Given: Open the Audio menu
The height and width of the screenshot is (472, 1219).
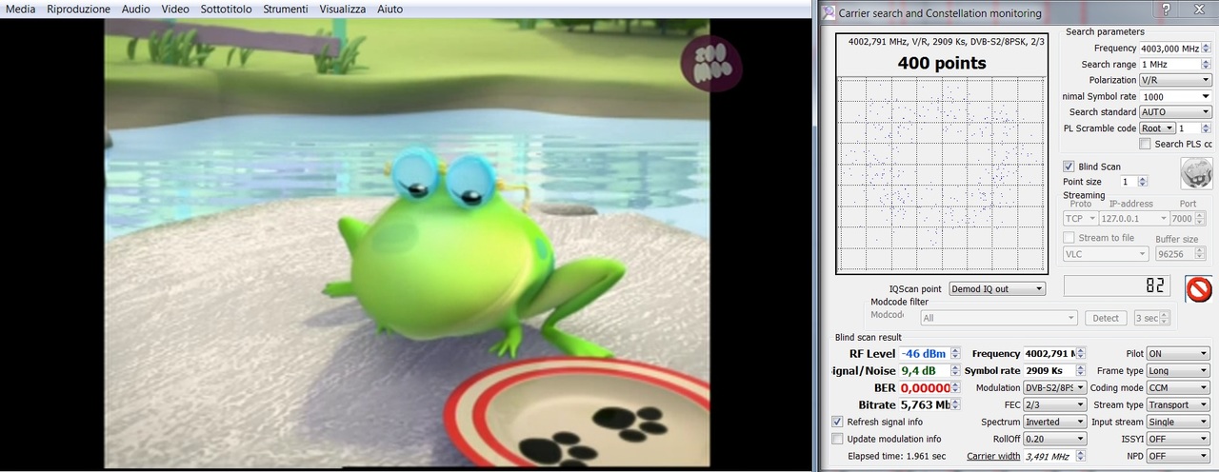Looking at the screenshot, I should (135, 9).
